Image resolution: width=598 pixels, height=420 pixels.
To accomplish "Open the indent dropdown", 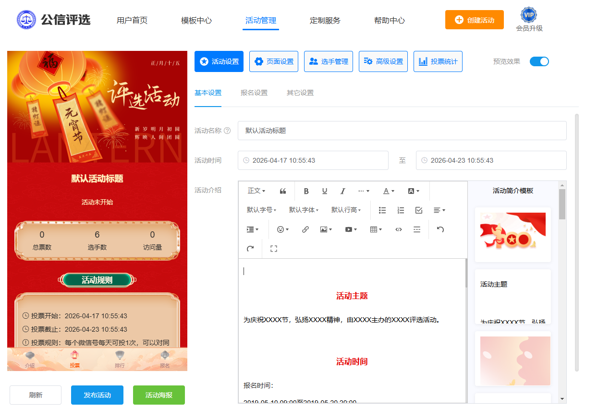I will [253, 229].
